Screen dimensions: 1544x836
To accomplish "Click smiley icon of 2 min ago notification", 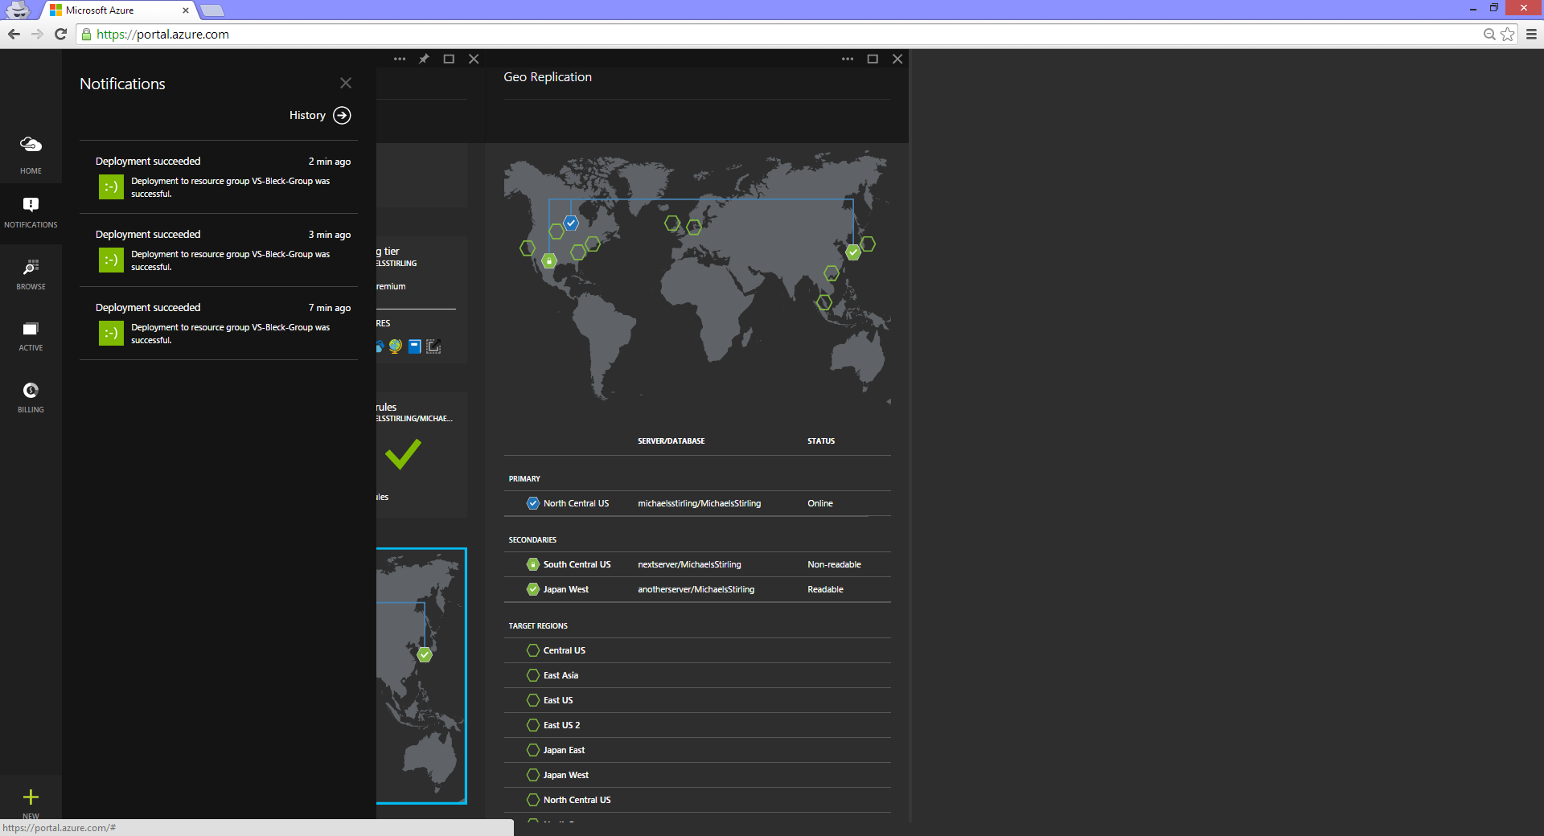I will 111,186.
